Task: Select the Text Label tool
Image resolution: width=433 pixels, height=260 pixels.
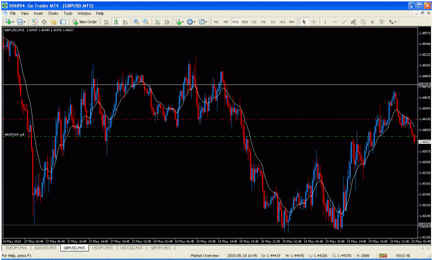Action: 382,21
